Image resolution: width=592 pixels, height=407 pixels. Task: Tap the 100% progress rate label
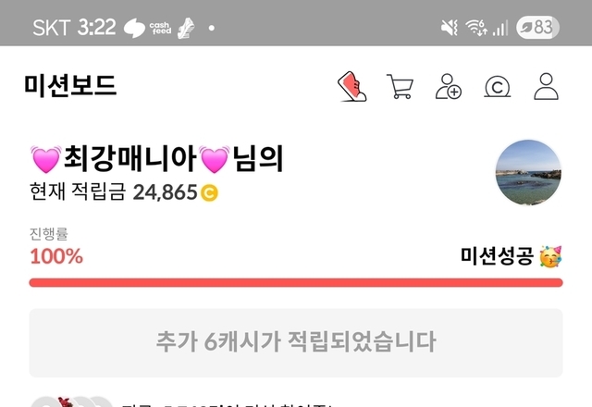56,256
